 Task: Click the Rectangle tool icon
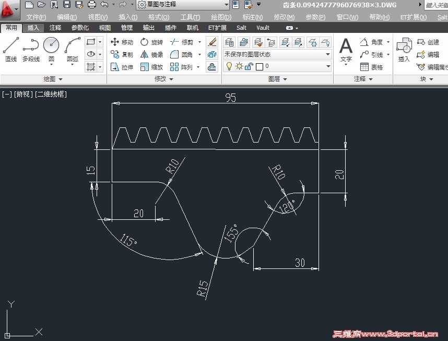(x=91, y=42)
